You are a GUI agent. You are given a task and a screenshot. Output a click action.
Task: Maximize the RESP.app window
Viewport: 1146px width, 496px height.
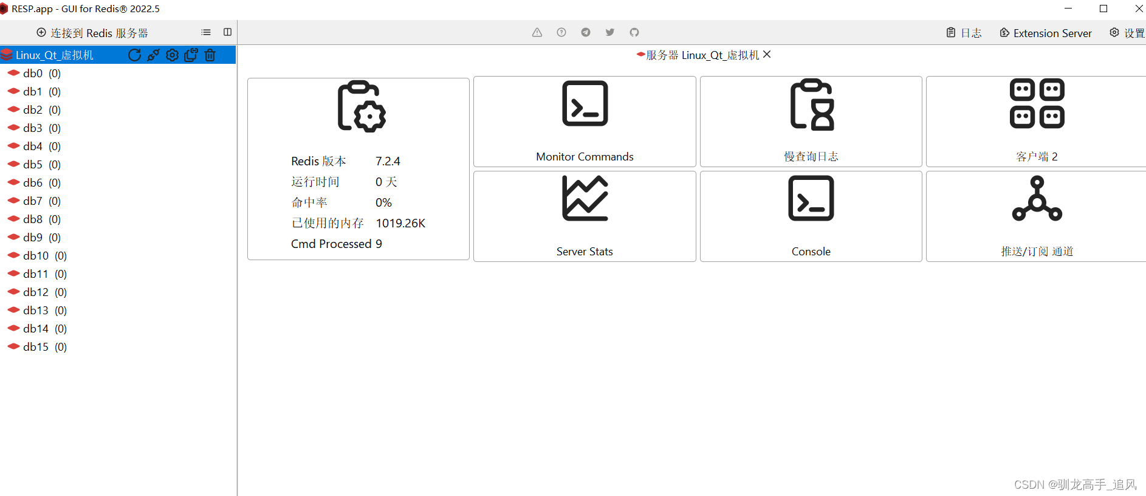click(x=1103, y=9)
